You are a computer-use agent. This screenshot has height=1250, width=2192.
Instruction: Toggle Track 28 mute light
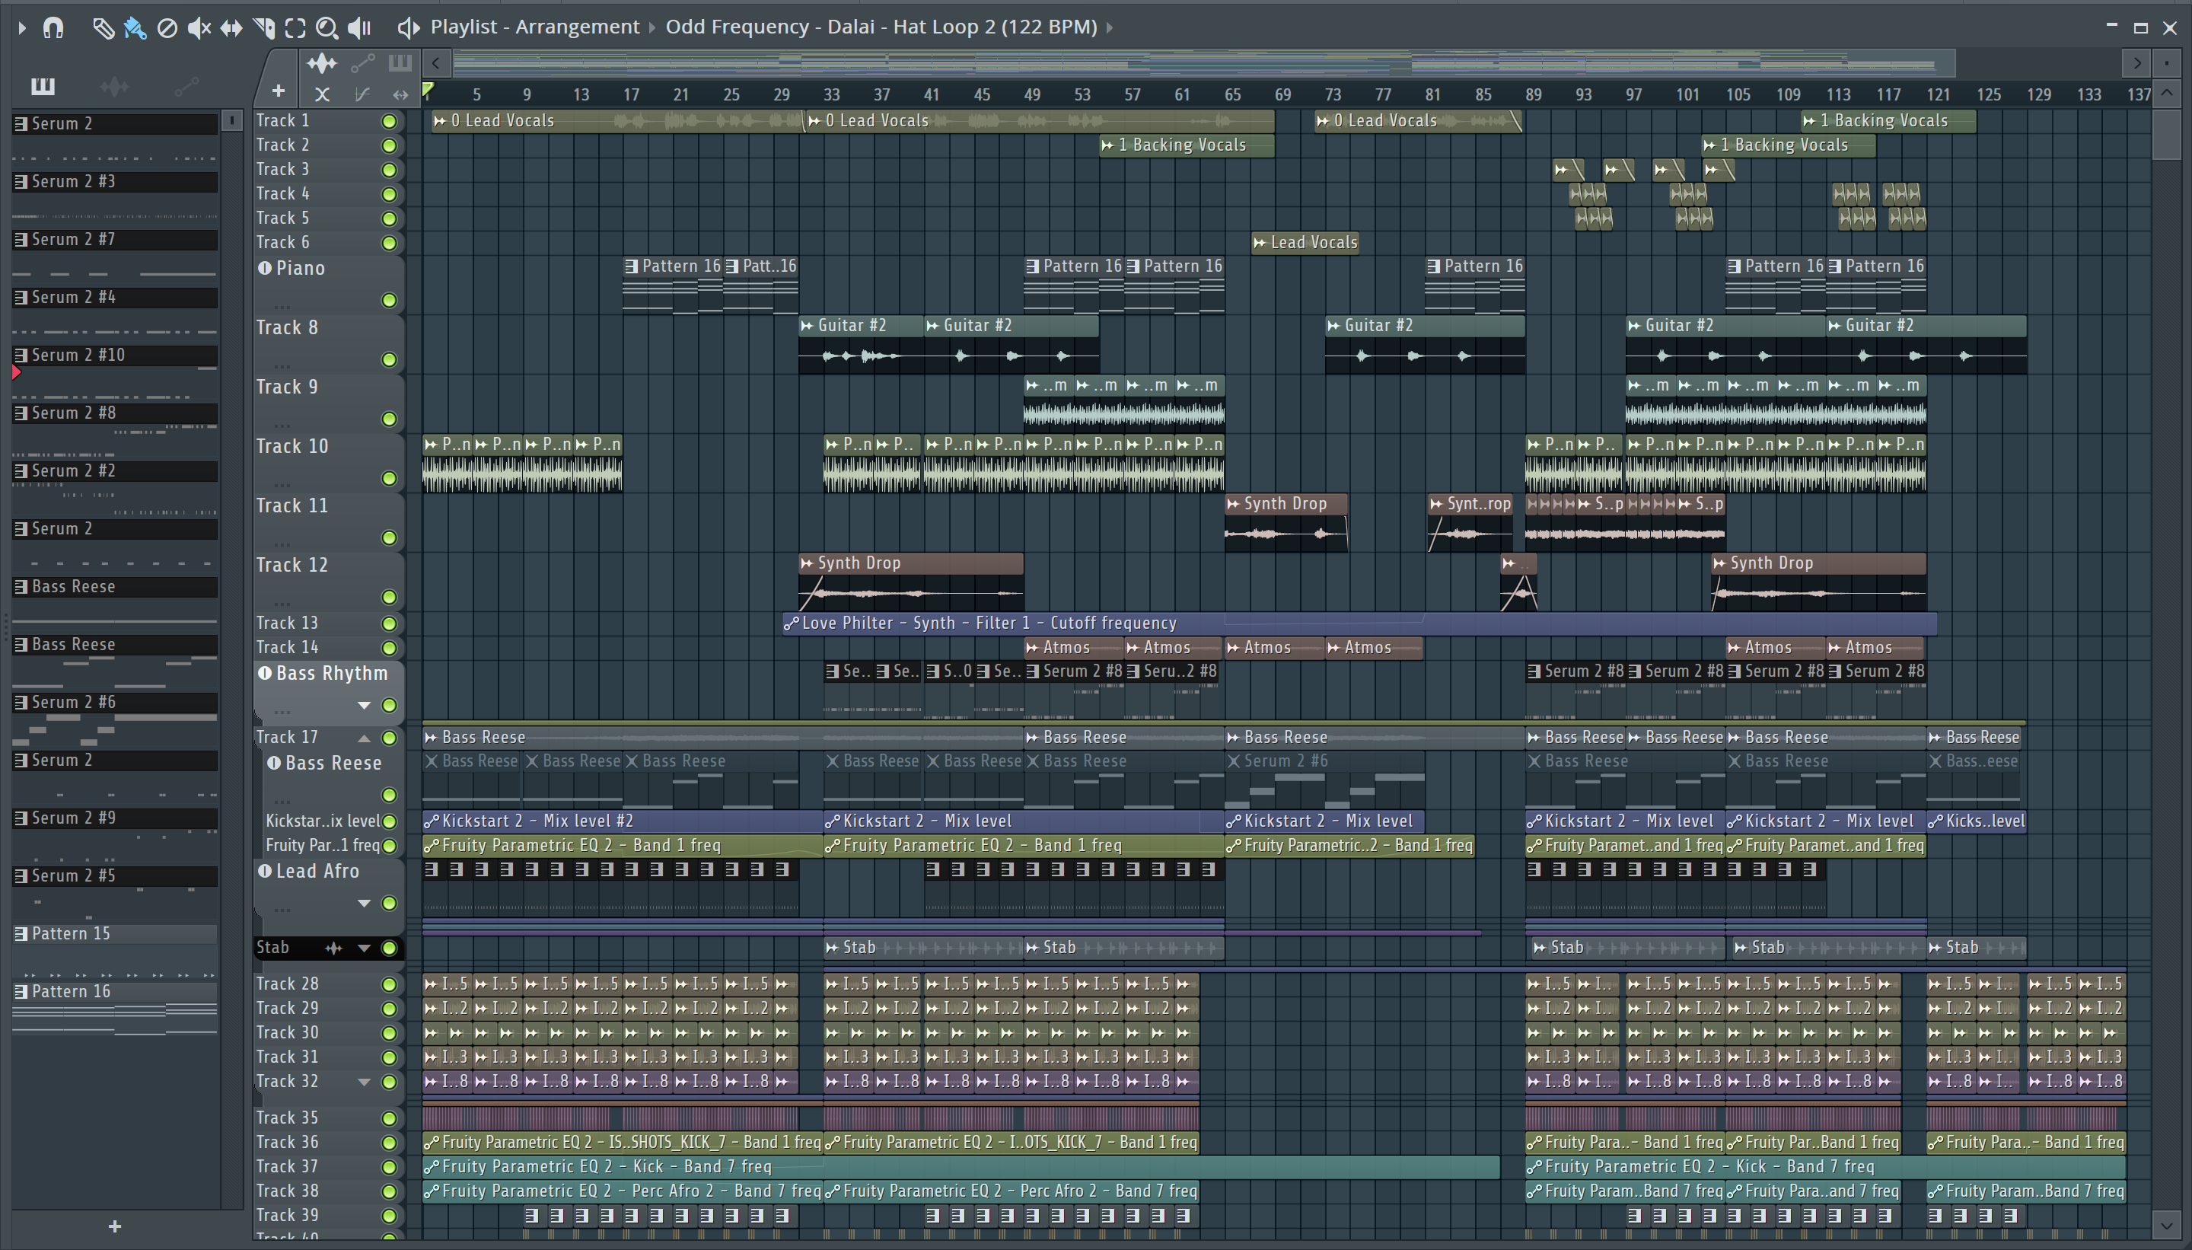tap(389, 984)
